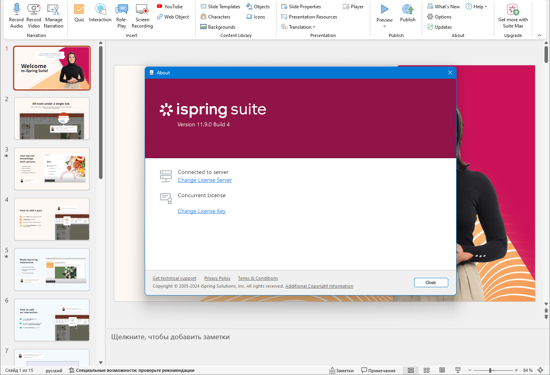This screenshot has height=375, width=550.
Task: Close About dialog with X
Action: click(450, 72)
